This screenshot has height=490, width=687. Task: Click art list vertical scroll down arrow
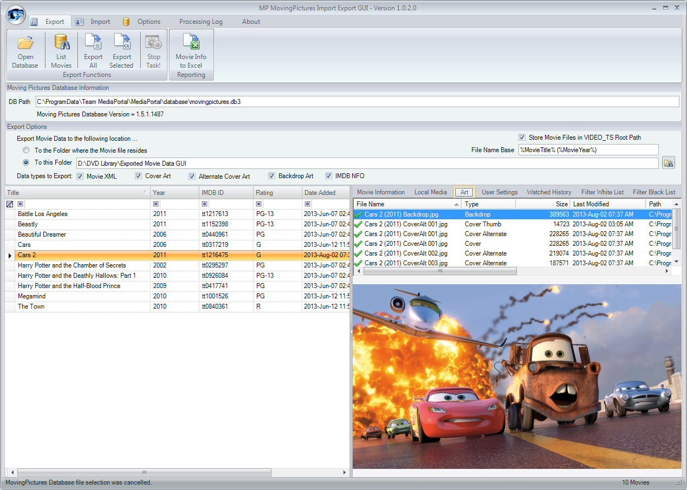[676, 262]
